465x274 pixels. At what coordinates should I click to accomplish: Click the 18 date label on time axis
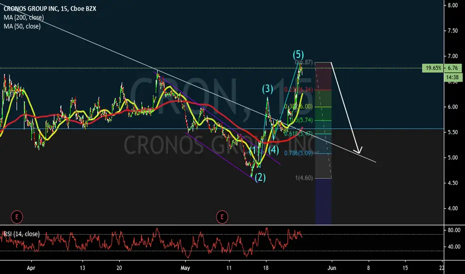(x=266, y=268)
